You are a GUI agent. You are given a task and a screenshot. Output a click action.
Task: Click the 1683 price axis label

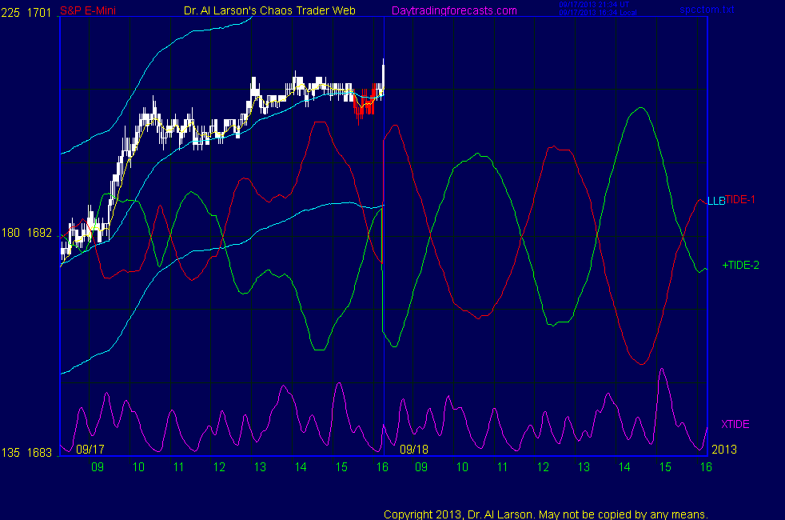click(40, 454)
